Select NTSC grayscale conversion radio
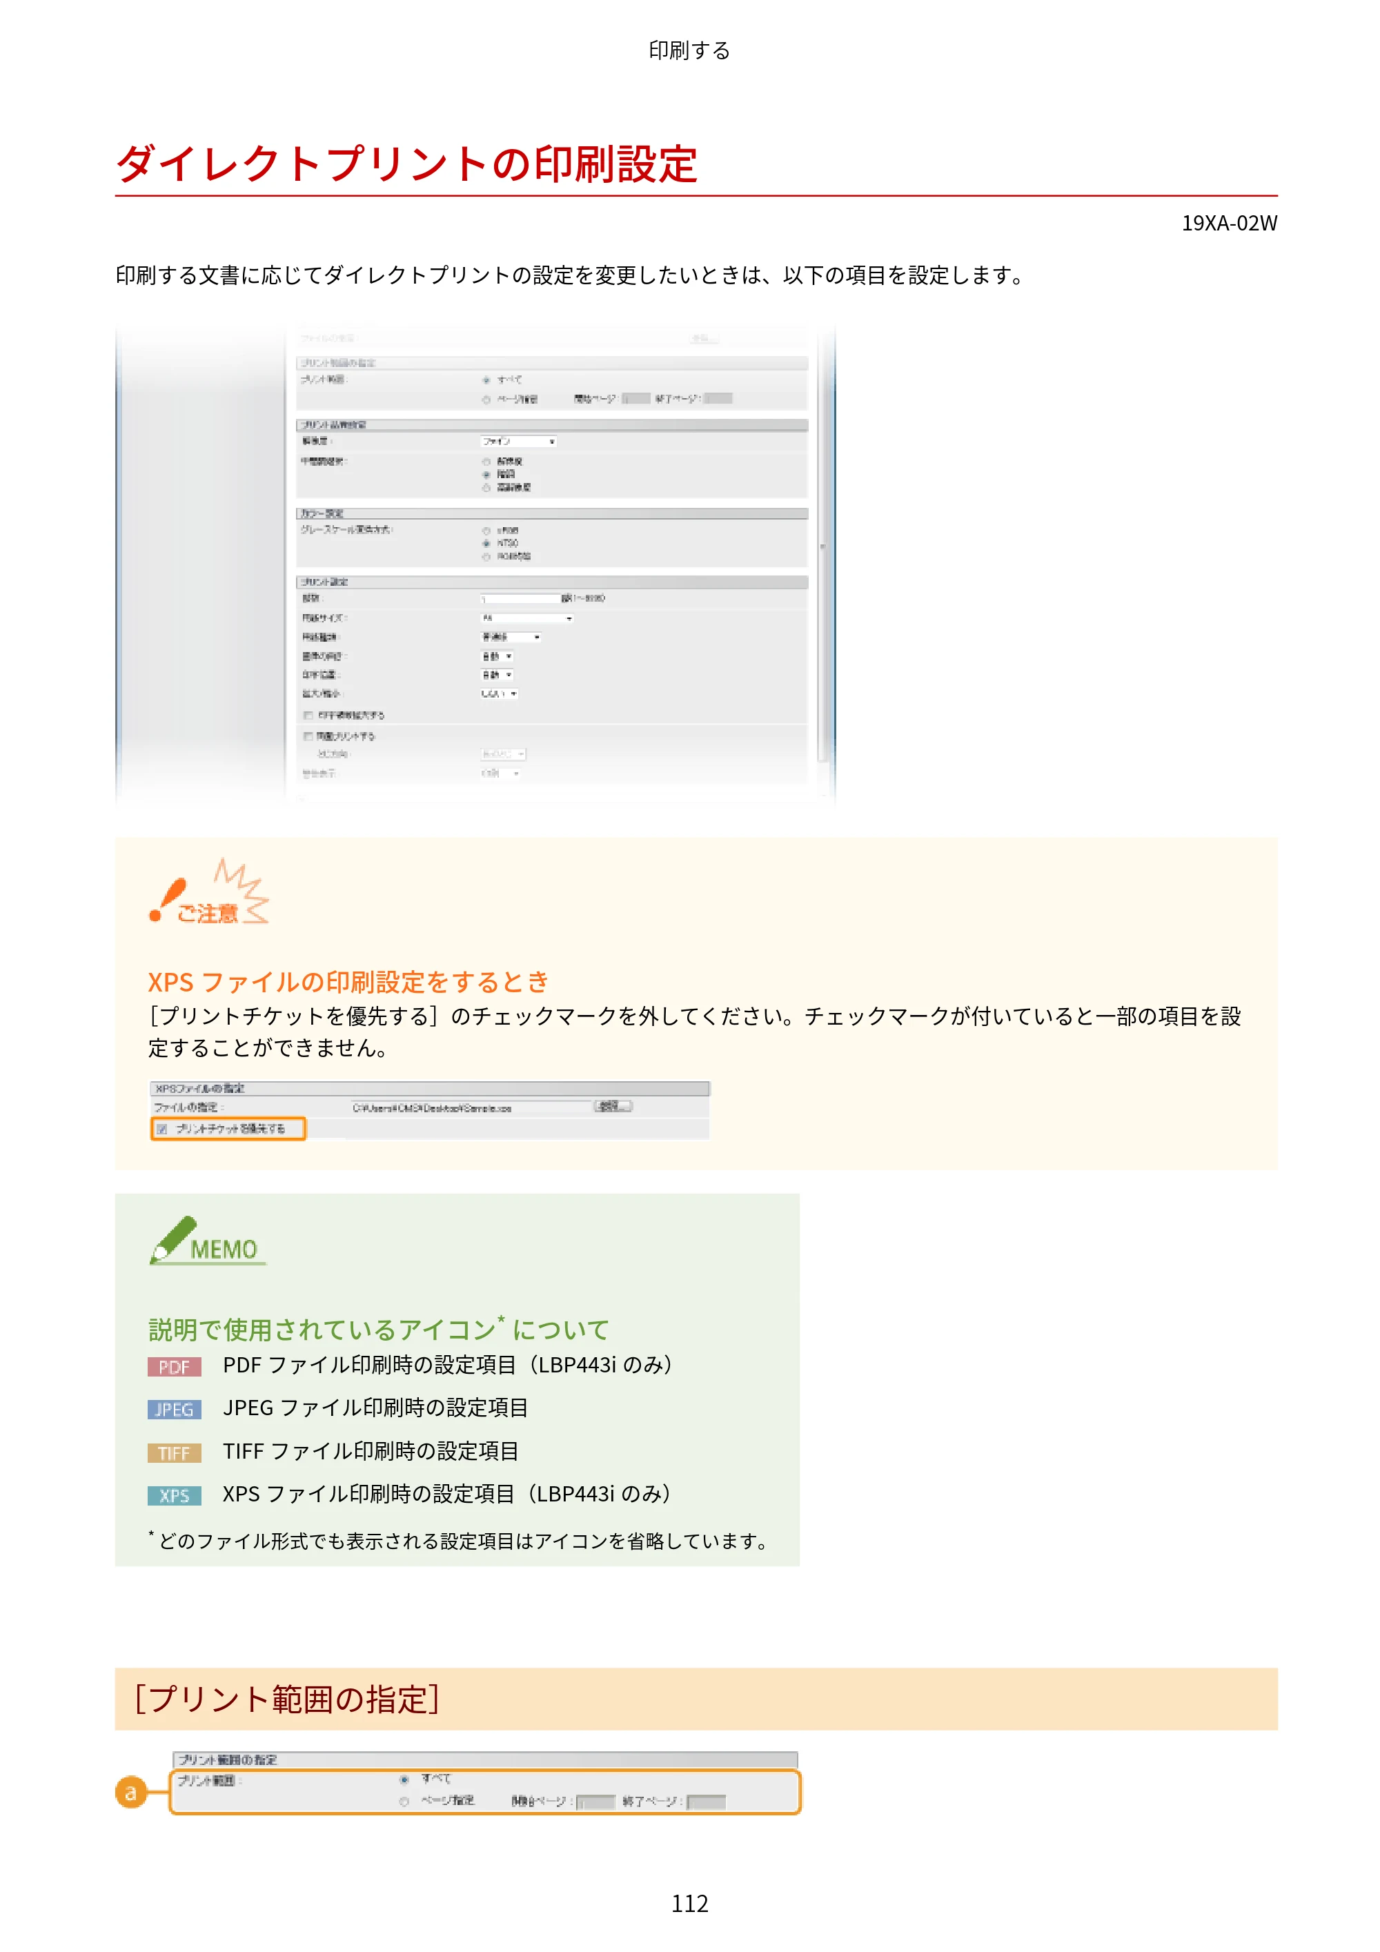This screenshot has height=1952, width=1380. 486,543
